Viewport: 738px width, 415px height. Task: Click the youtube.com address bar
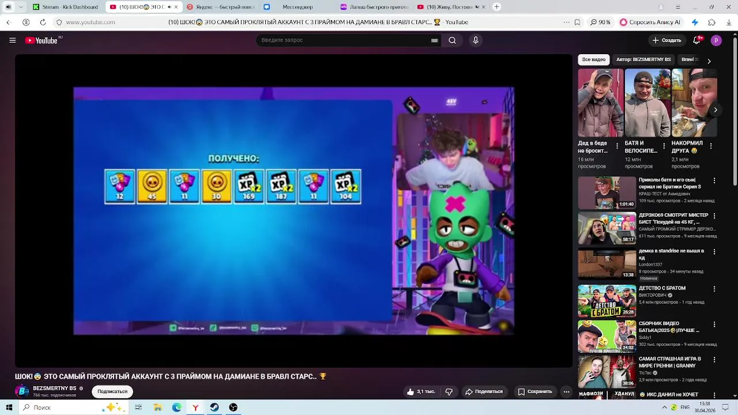(91, 22)
